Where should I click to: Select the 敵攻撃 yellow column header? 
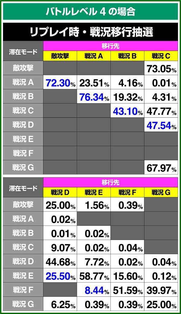[60, 56]
